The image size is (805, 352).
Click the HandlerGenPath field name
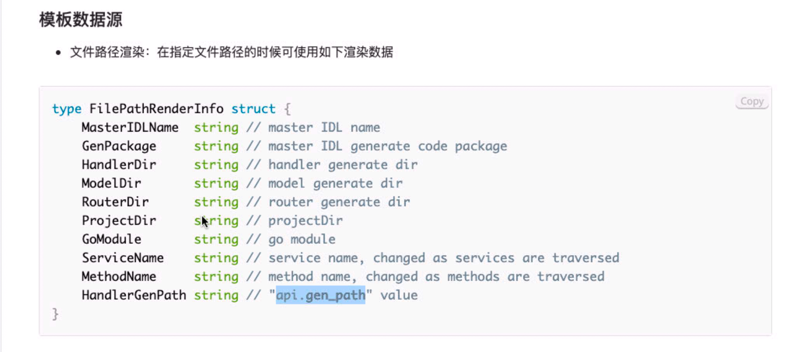133,295
